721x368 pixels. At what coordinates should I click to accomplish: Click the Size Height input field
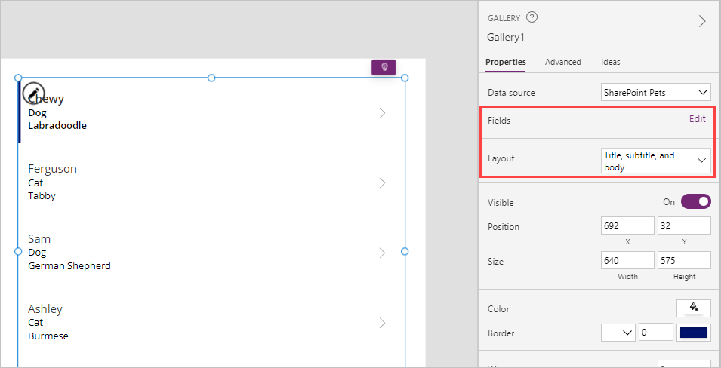(684, 260)
